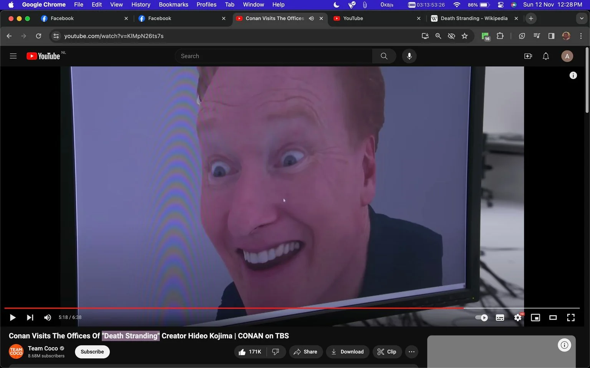Screen dimensions: 590x368
Task: Open the Bookmarks menu
Action: [x=174, y=5]
